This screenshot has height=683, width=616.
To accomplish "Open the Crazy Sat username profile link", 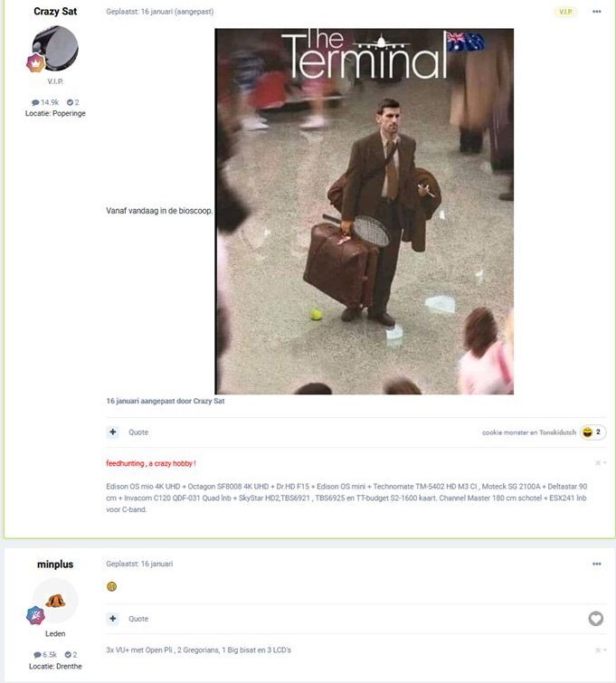I will pyautogui.click(x=55, y=12).
